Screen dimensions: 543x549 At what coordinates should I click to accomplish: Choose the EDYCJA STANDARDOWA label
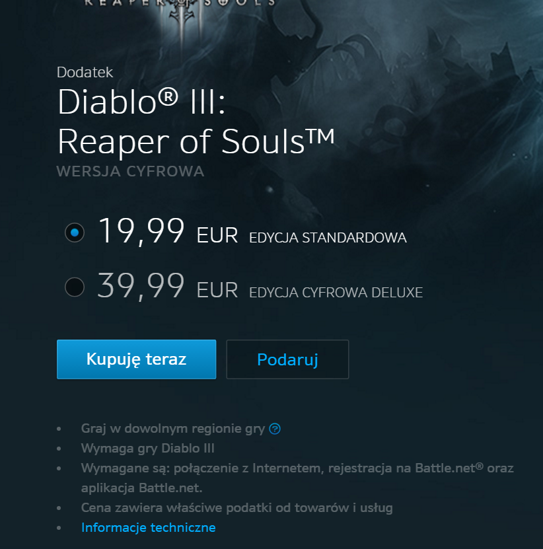coord(328,238)
